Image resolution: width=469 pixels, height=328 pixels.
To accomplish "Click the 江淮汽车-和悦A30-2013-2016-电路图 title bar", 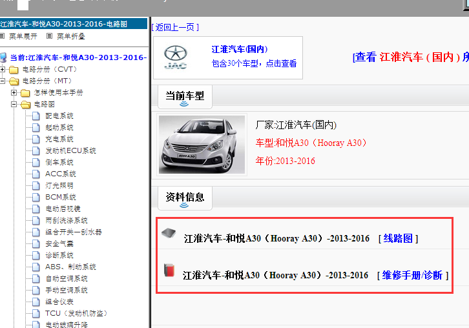I will (x=74, y=24).
